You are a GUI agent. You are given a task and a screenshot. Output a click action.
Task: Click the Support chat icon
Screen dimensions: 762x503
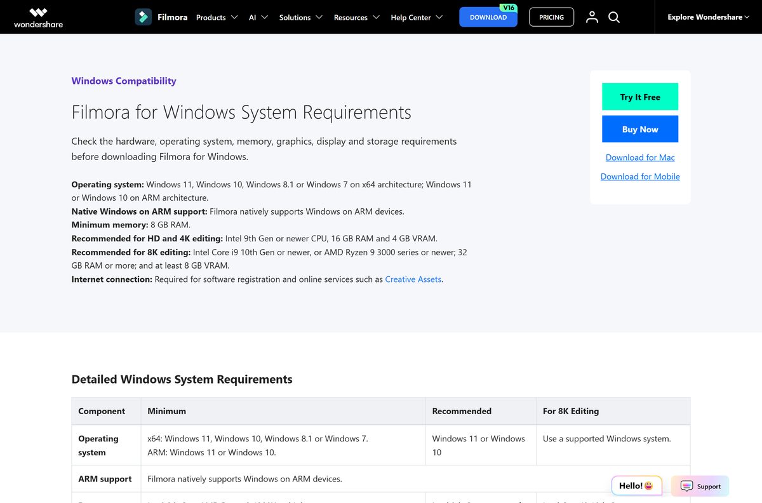pos(686,486)
